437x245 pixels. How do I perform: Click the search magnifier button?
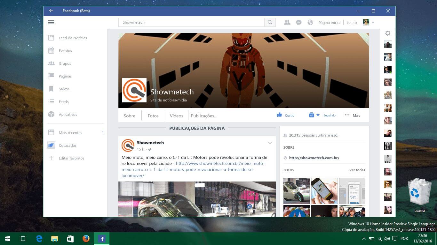[270, 22]
